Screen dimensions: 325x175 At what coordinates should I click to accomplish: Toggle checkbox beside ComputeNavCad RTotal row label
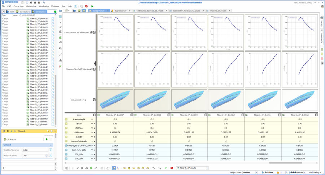pyautogui.click(x=94, y=69)
